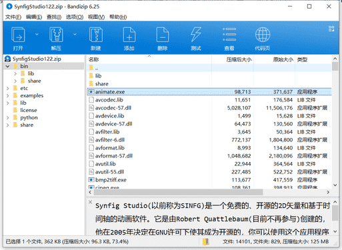Open the 帮助(H) menu
The image size is (342, 250).
(118, 17)
